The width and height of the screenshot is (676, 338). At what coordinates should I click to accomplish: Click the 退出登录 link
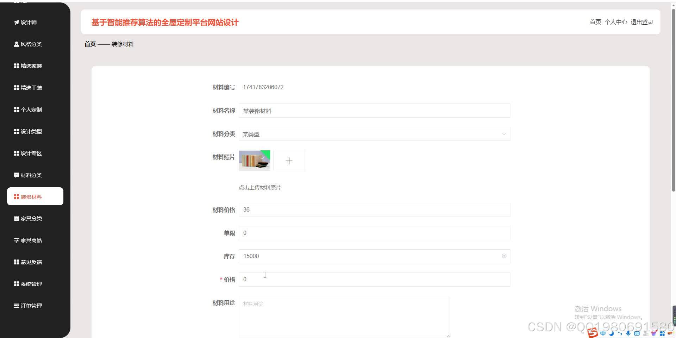point(642,22)
